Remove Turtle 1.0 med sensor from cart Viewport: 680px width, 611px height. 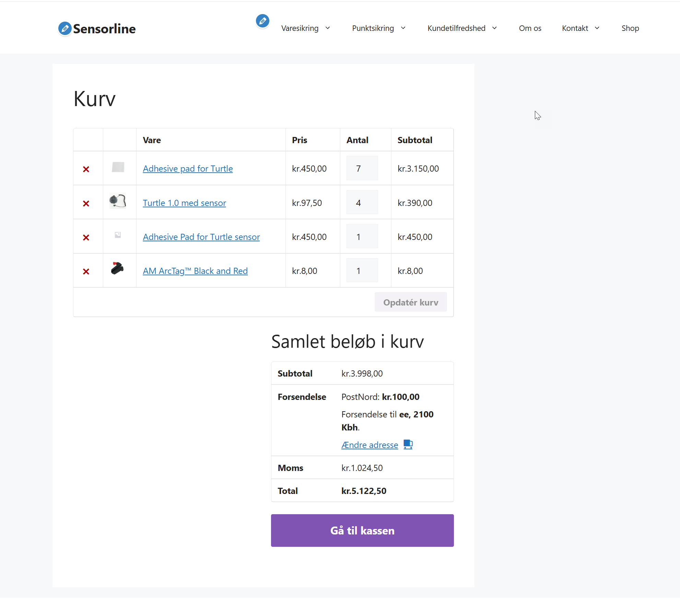[86, 204]
